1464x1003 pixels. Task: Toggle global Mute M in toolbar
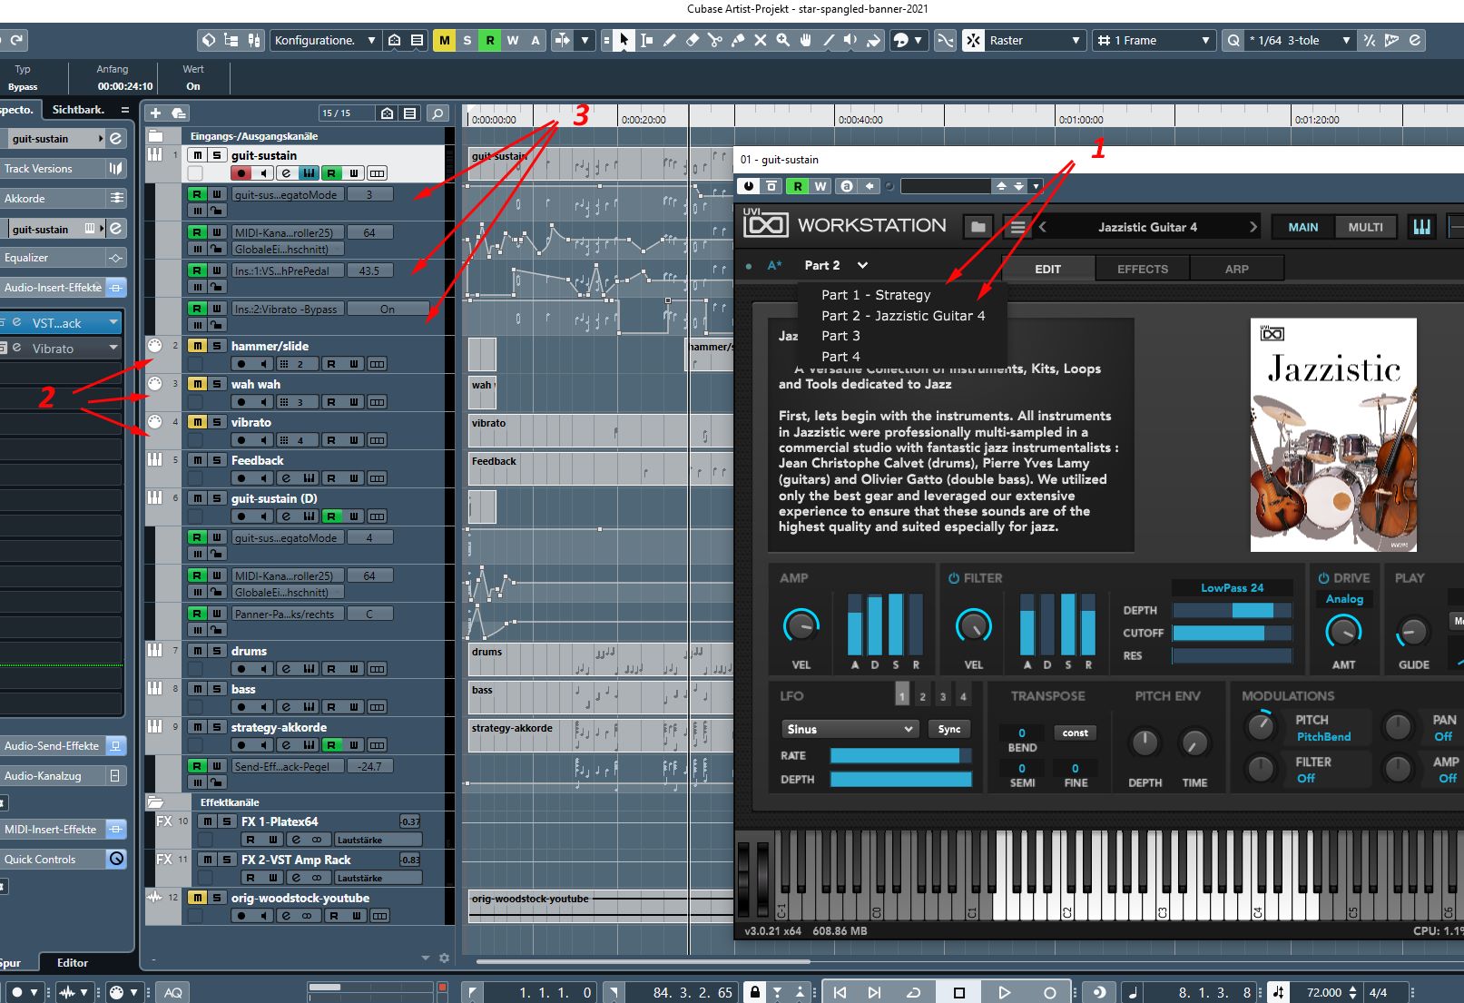(444, 40)
